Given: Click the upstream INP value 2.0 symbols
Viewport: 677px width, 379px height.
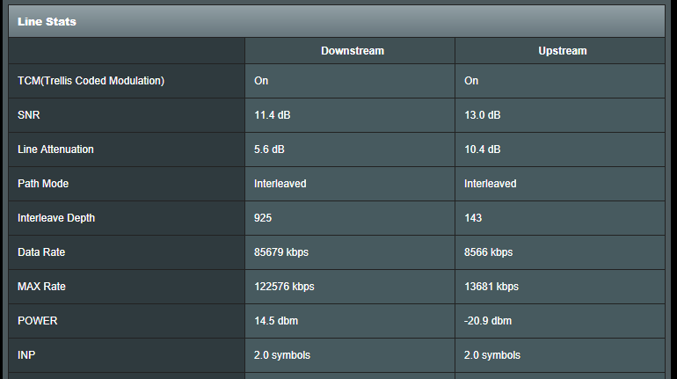Looking at the screenshot, I should coord(492,355).
